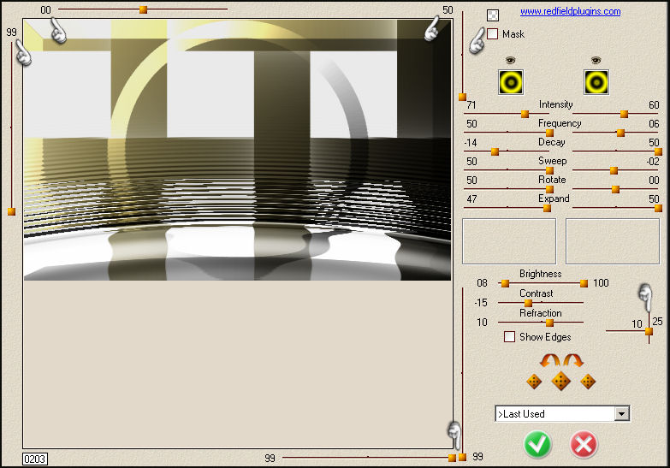Select the left yellow ring ripple swatch

coord(511,82)
